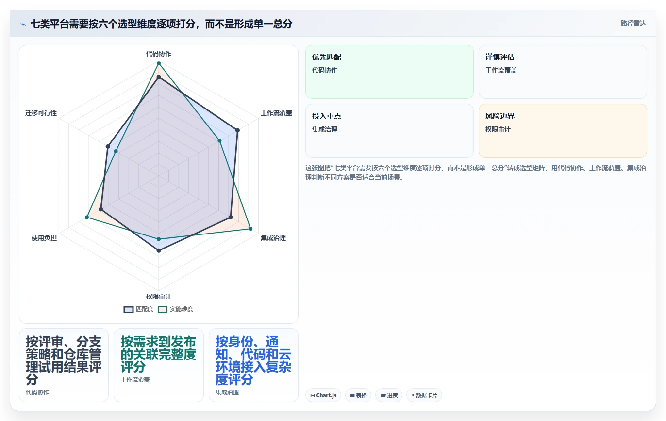Click the card 按评审、分支策略和仓库管理试用结果评分
This screenshot has width=666, height=421.
[x=64, y=365]
